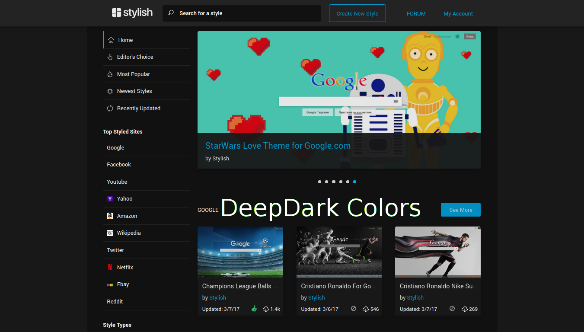Click download icon showing 546 installs

(365, 309)
